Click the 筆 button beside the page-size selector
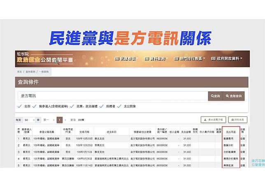265x187 pixels. [38, 120]
